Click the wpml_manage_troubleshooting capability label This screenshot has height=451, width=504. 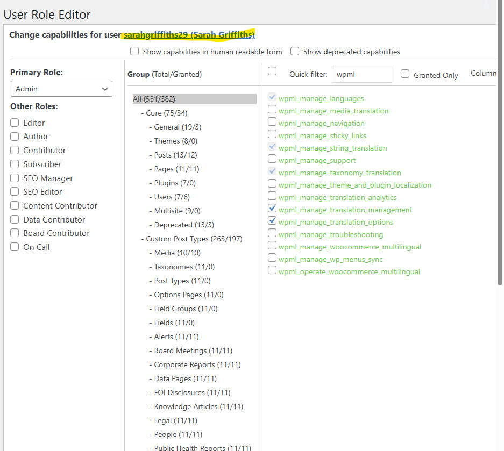(x=331, y=234)
